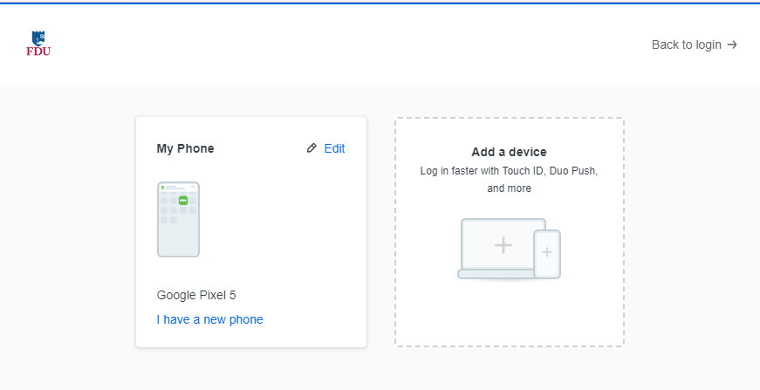Choose the I have a new phone link
This screenshot has width=760, height=390.
pyautogui.click(x=210, y=319)
